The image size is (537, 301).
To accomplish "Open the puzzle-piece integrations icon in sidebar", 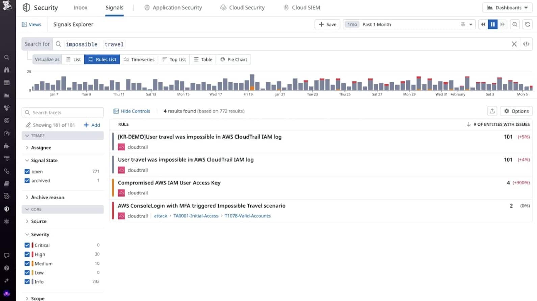I will (x=6, y=146).
